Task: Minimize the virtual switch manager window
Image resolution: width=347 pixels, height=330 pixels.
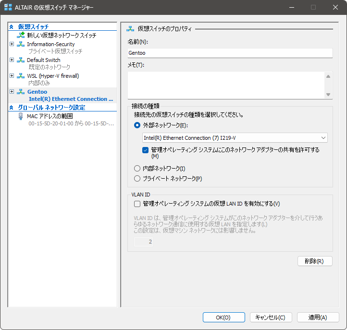Action: click(x=292, y=7)
